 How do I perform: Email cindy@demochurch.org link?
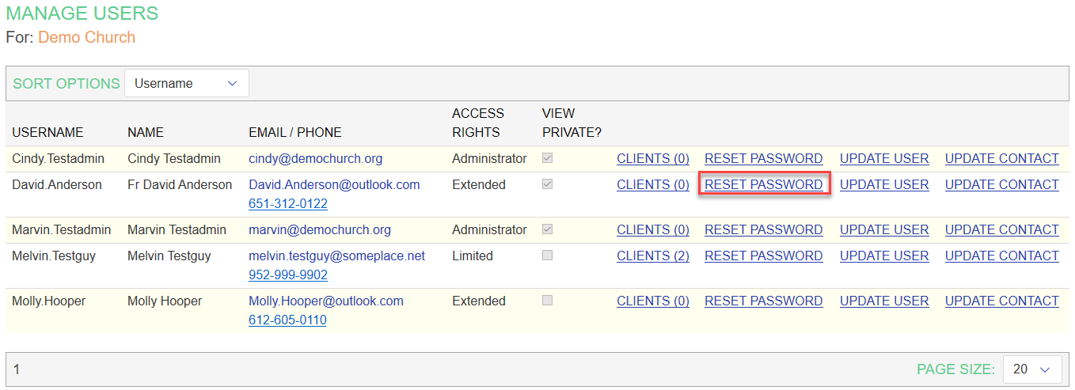[315, 158]
